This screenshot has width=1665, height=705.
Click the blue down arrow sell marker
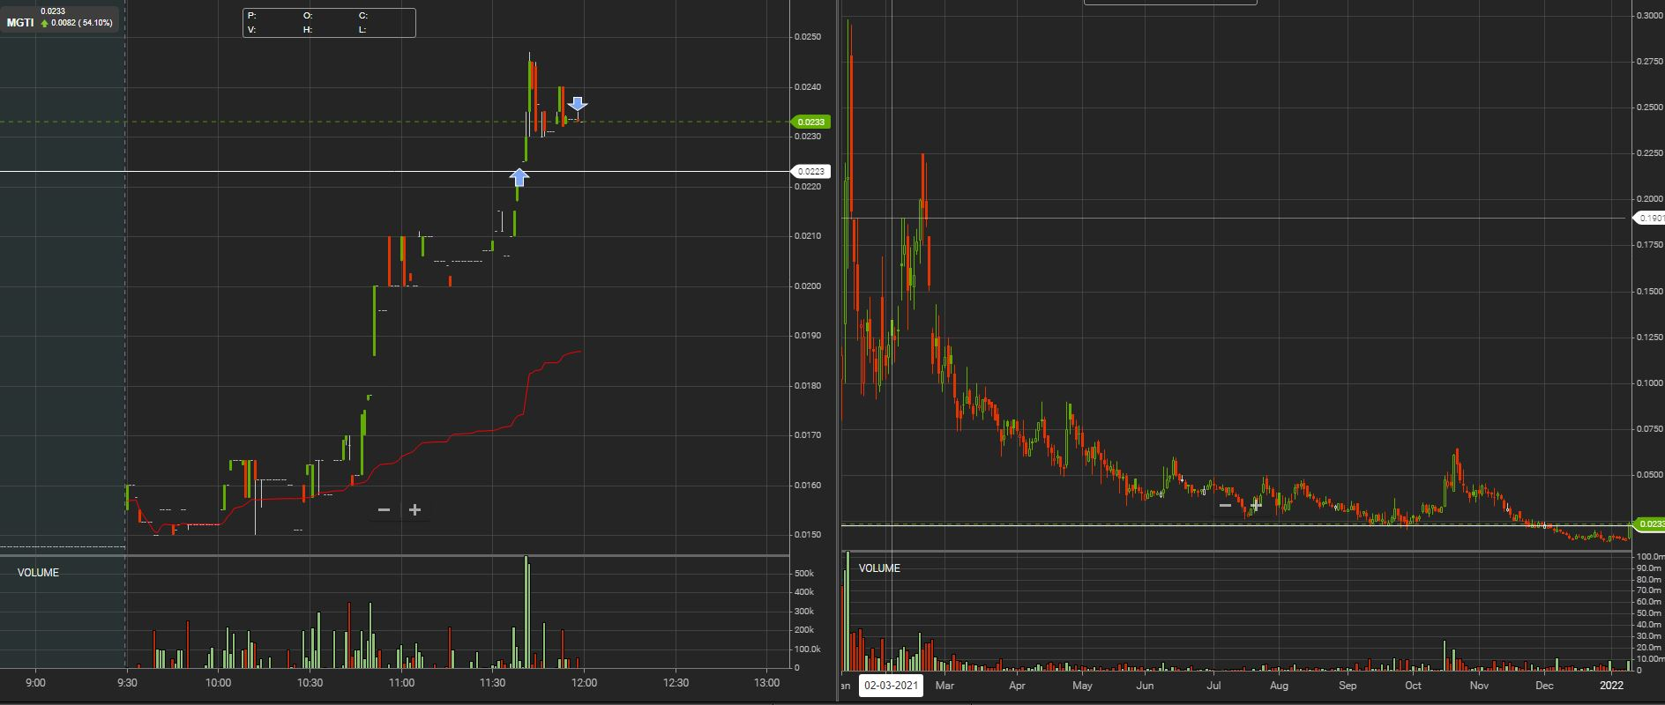[577, 104]
